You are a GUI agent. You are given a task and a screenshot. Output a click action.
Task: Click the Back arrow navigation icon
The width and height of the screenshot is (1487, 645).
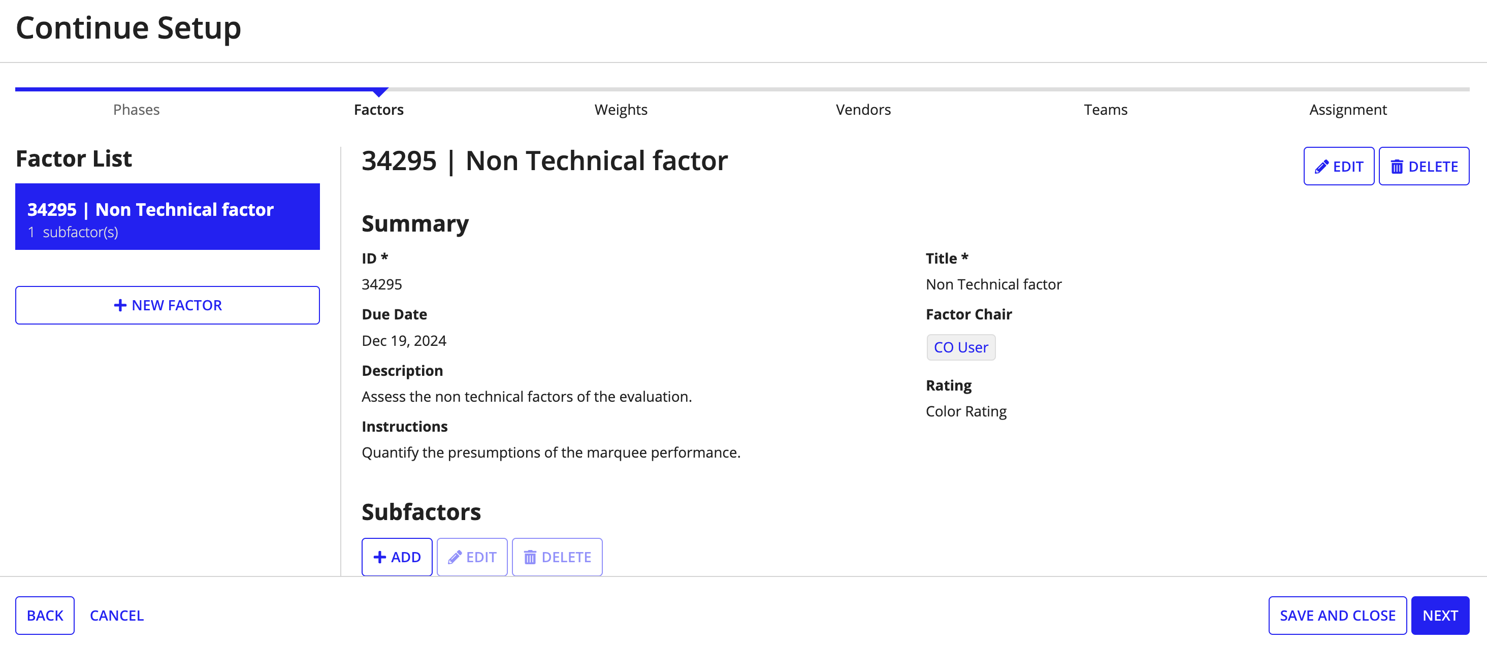point(45,615)
